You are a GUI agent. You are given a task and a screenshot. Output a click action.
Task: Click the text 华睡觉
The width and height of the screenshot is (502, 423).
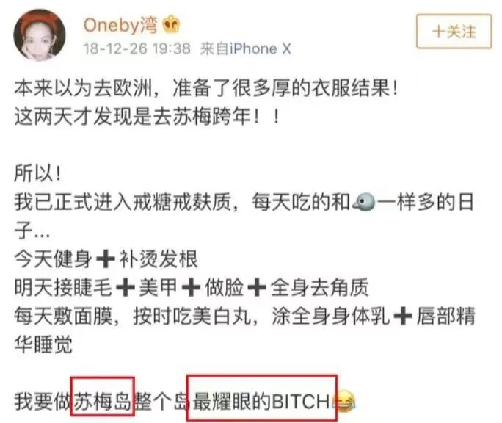43,344
